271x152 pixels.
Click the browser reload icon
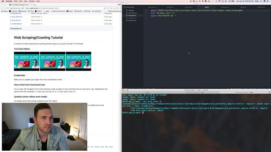(x=8, y=8)
